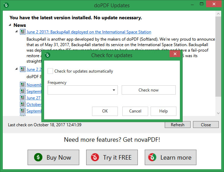
Task: Click the Try it FREE button
Action: point(112,158)
